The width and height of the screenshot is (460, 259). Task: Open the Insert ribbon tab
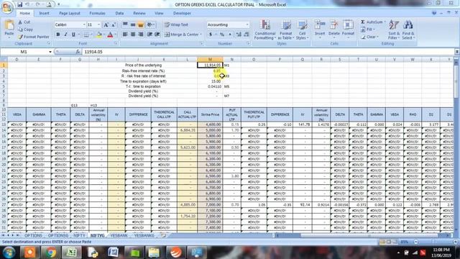tap(45, 13)
